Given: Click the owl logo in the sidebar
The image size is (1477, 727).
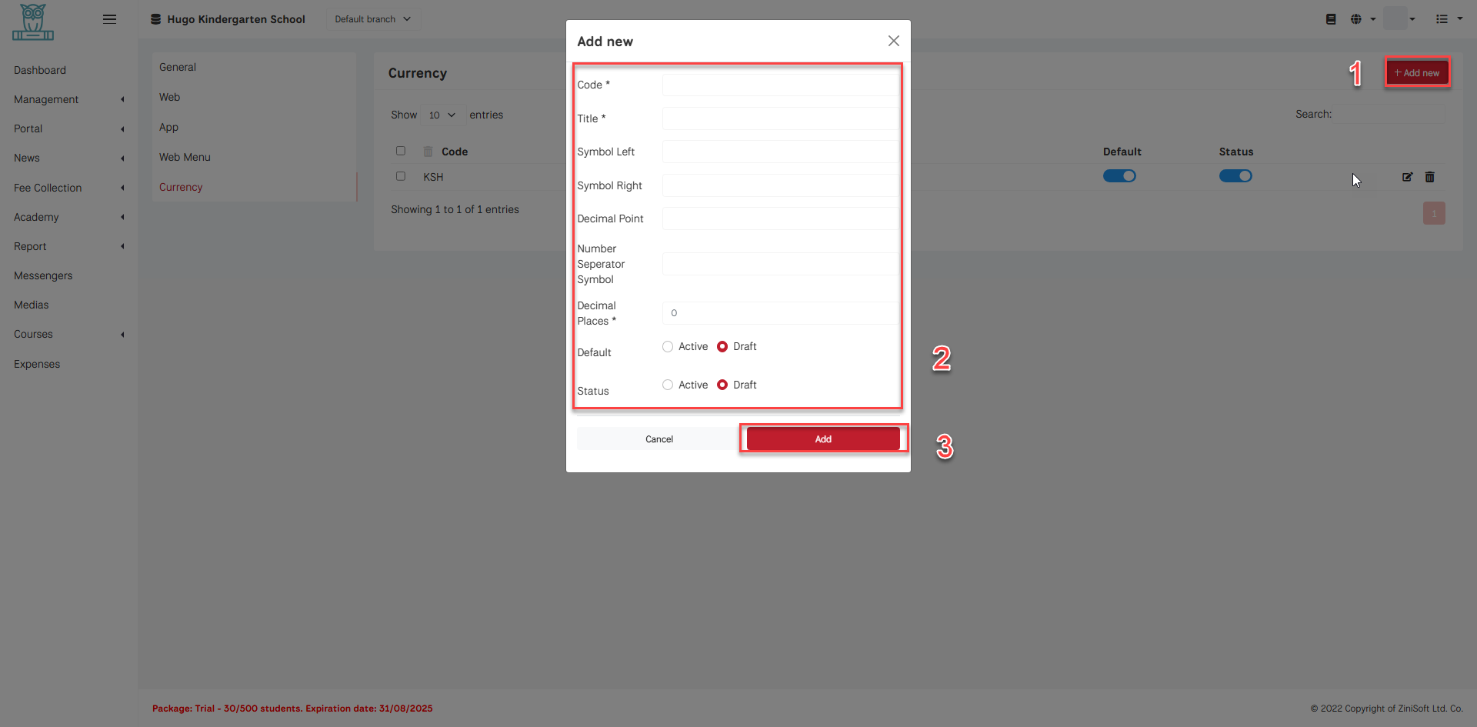Looking at the screenshot, I should click(33, 22).
